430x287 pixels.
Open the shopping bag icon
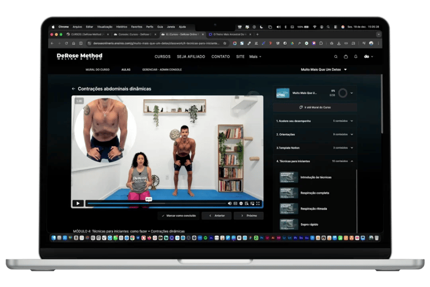(x=346, y=57)
